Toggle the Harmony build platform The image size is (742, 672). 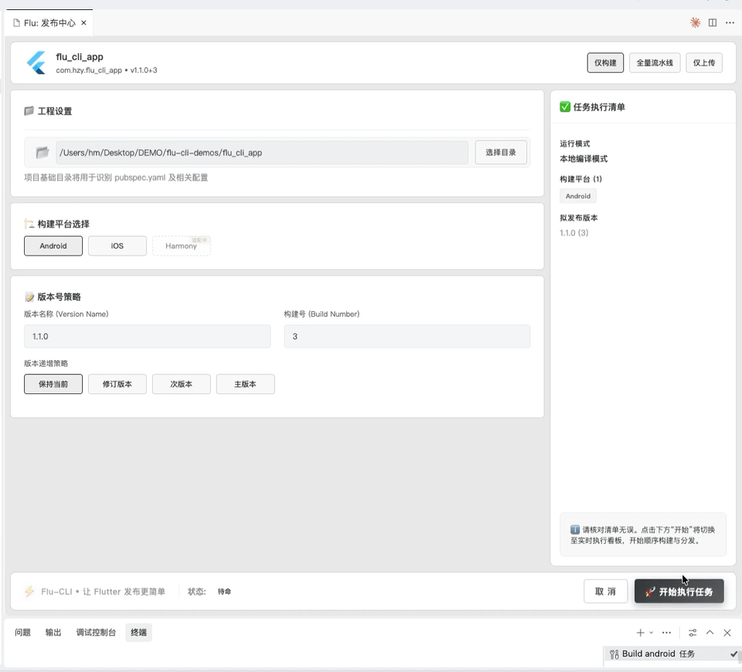[181, 246]
